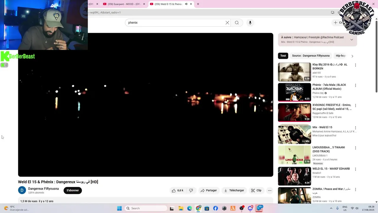378x213 pixels.
Task: Select the Weld El 15 & Phénix tab
Action: point(169,4)
